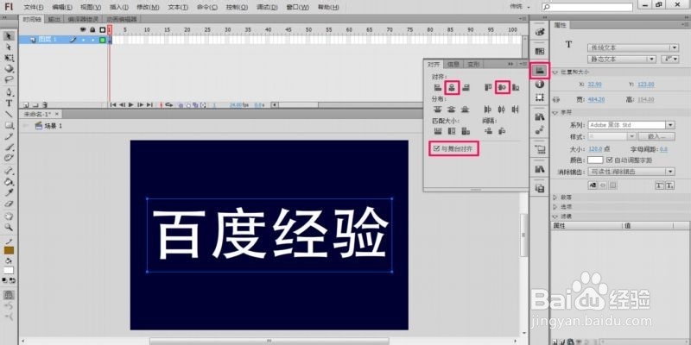Image resolution: width=691 pixels, height=345 pixels.
Task: Select the Free Transform tool
Action: (9, 58)
